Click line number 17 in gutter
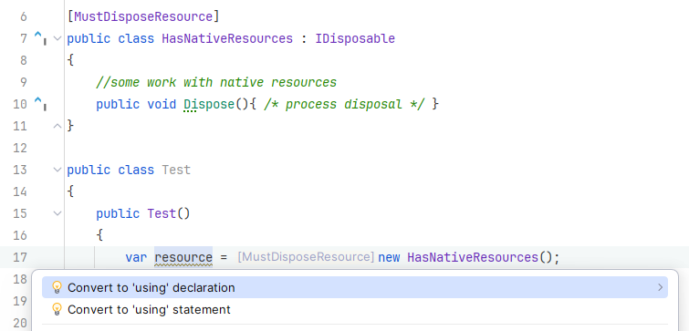Image resolution: width=689 pixels, height=331 pixels. tap(20, 257)
